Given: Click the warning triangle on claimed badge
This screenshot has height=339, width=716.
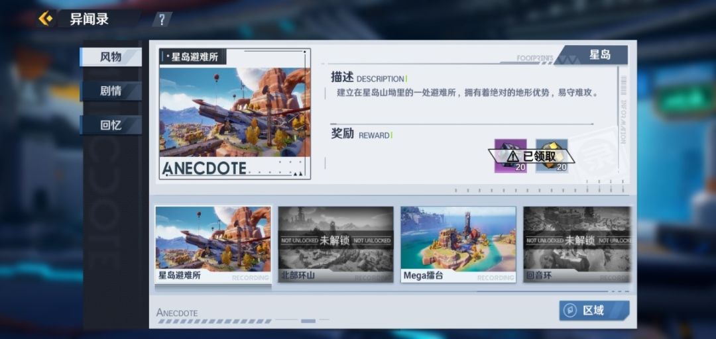Looking at the screenshot, I should pos(512,156).
